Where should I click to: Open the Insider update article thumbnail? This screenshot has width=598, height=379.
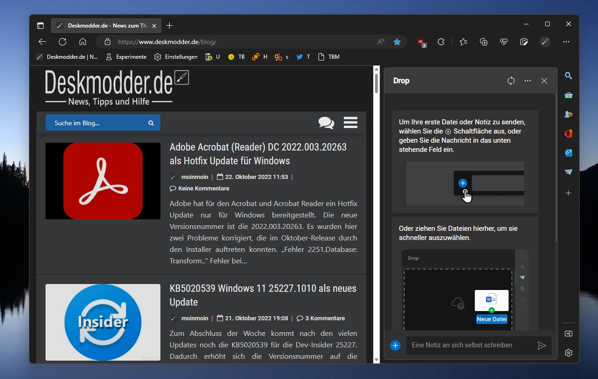pyautogui.click(x=103, y=322)
